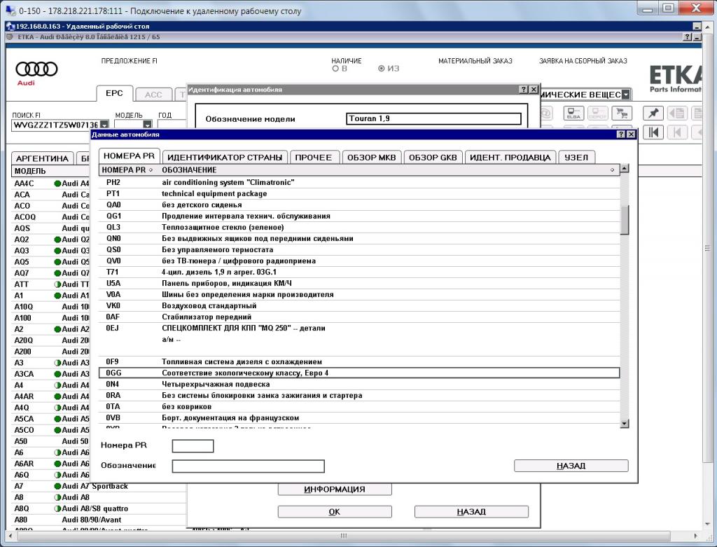
Task: Open the 'ИЧЕСКИЕ ВЕЩЕС' dropdown arrow
Action: point(626,95)
